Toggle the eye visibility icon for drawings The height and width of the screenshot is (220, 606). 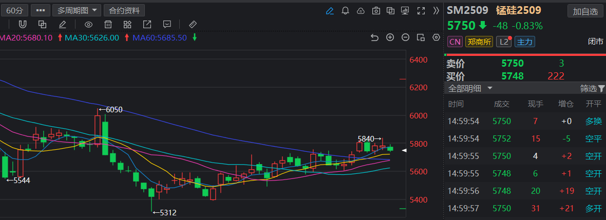[x=88, y=24]
